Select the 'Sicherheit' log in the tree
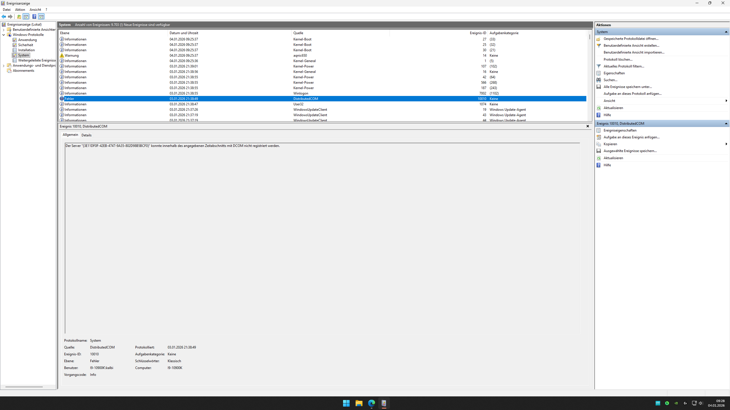This screenshot has width=730, height=410. tap(25, 45)
